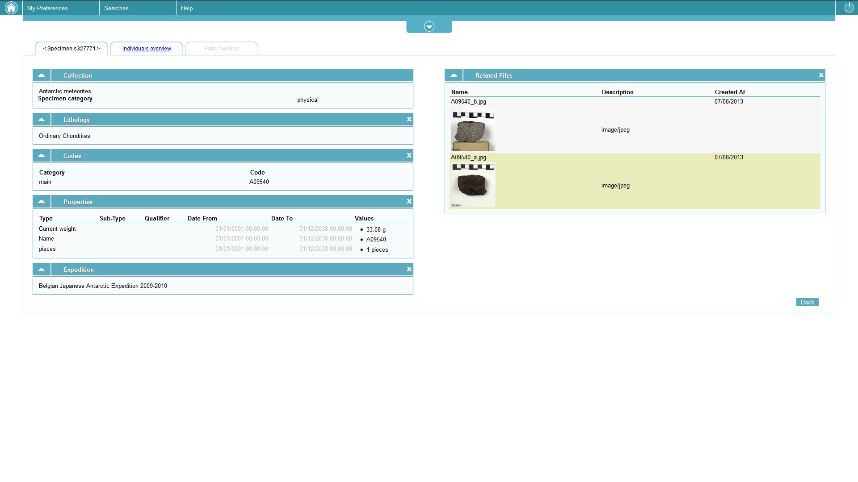Image resolution: width=858 pixels, height=482 pixels.
Task: Collapse the Collection section
Action: [42, 75]
